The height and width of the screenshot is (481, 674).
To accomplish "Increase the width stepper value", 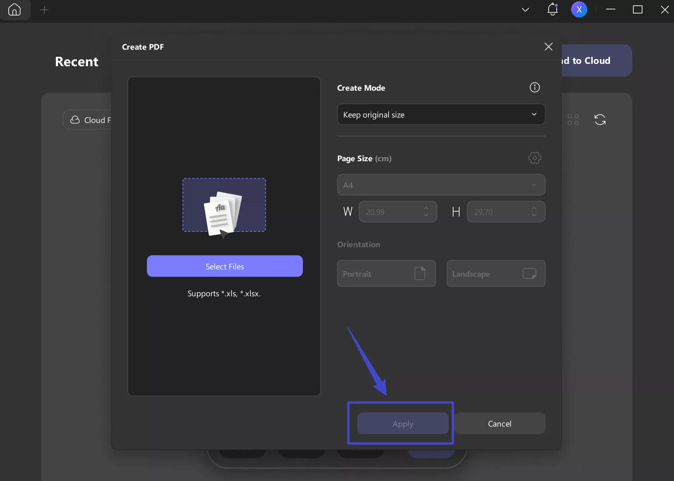I will (426, 208).
